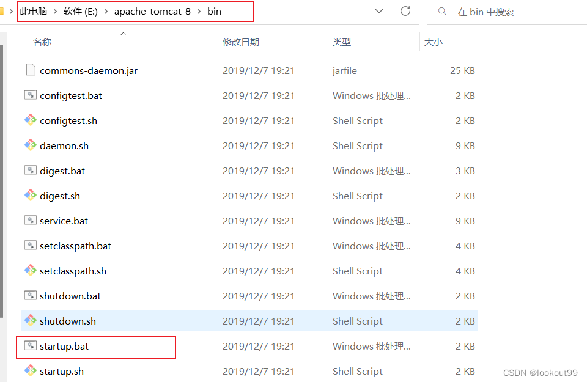This screenshot has height=382, width=587.
Task: Click the startup.sh shell script icon
Action: pyautogui.click(x=31, y=371)
